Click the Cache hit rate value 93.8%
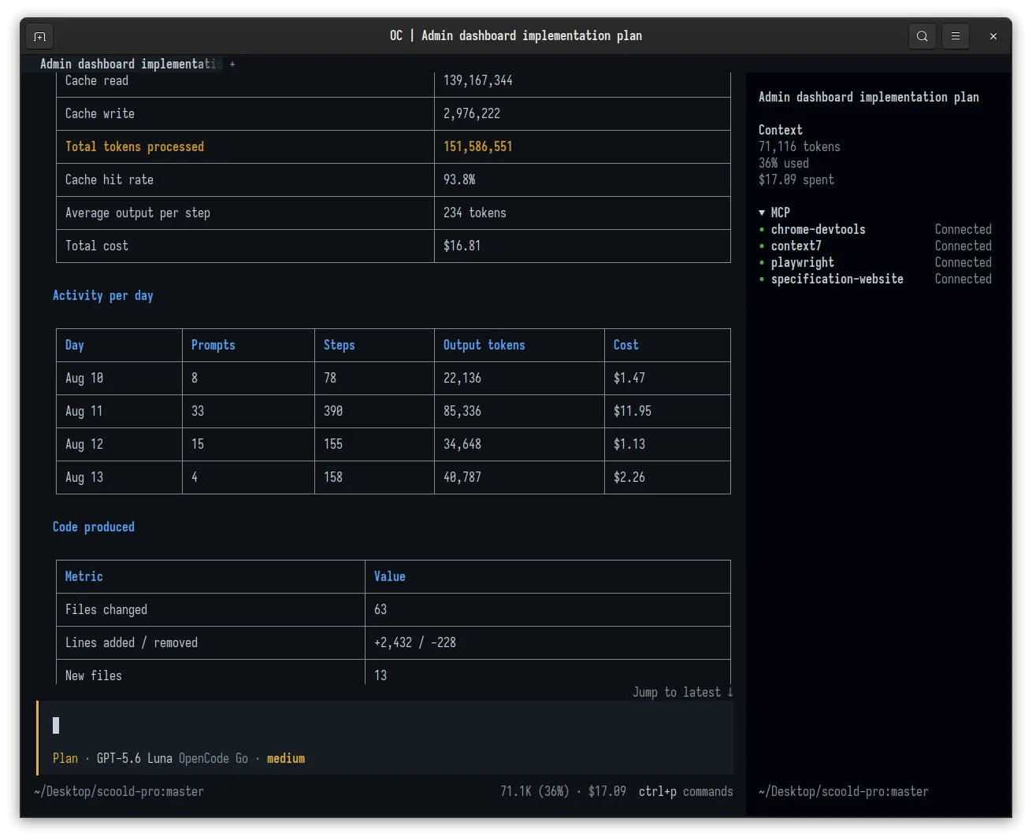This screenshot has height=840, width=1032. (458, 180)
